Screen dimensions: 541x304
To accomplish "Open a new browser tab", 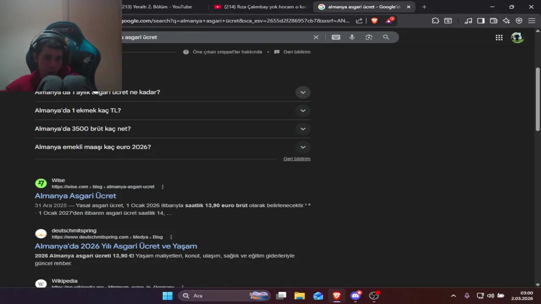I will (x=424, y=7).
